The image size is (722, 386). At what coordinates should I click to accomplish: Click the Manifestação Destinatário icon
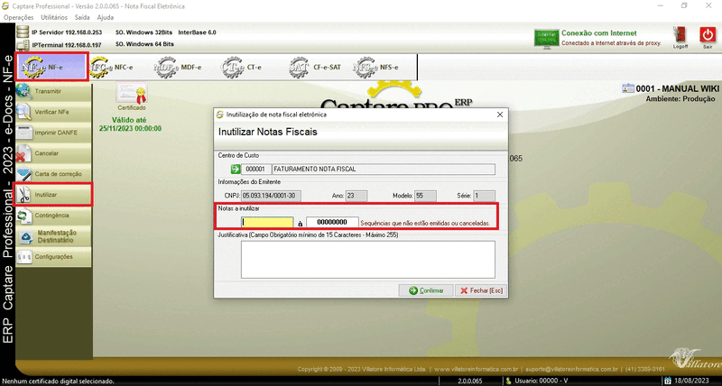coord(26,237)
